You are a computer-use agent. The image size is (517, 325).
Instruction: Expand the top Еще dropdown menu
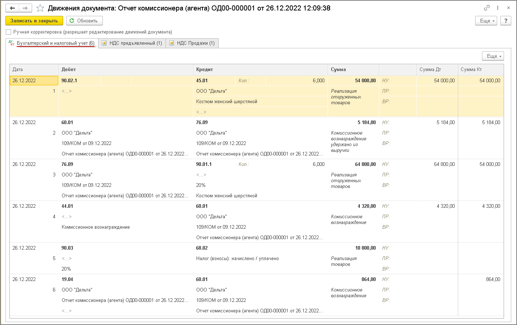487,21
